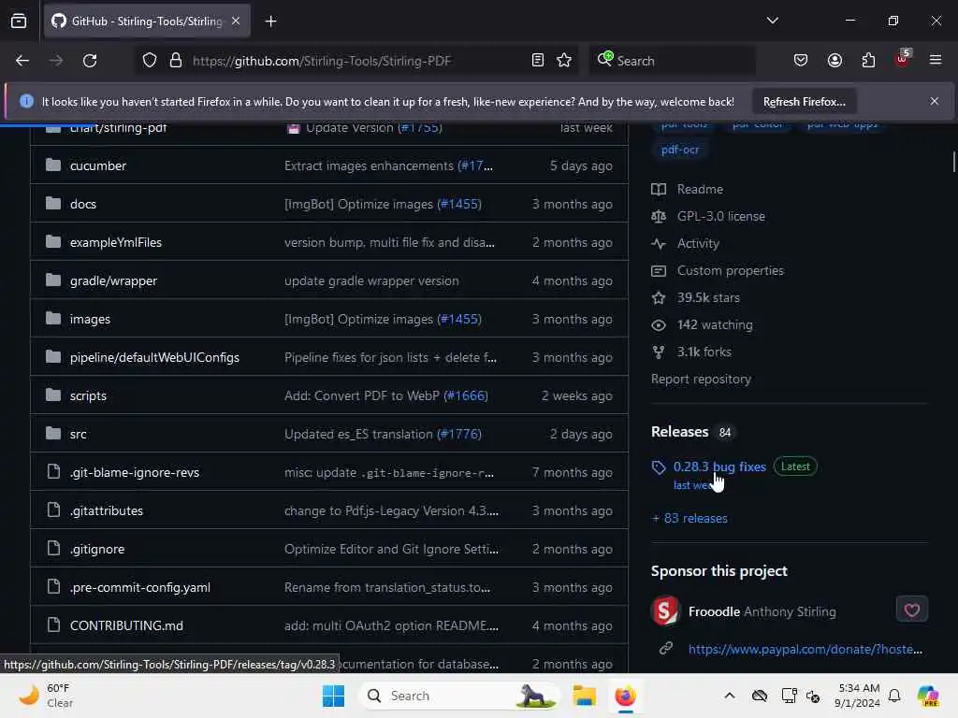Click the Firefox taskbar icon

(x=625, y=696)
